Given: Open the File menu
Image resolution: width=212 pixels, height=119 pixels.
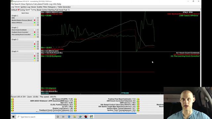Looking at the screenshot, I should 12,4.
